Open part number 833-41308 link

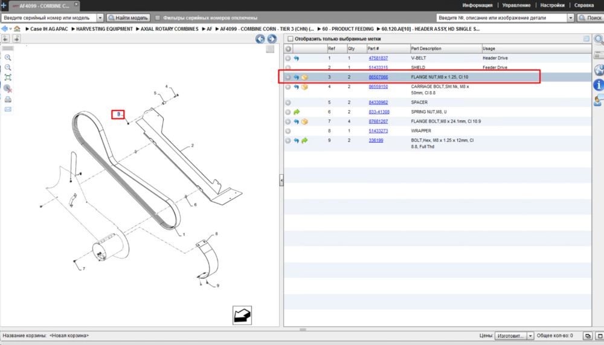pyautogui.click(x=379, y=112)
